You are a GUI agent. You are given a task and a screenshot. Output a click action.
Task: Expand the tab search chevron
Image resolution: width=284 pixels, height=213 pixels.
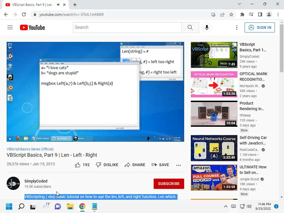click(x=239, y=4)
